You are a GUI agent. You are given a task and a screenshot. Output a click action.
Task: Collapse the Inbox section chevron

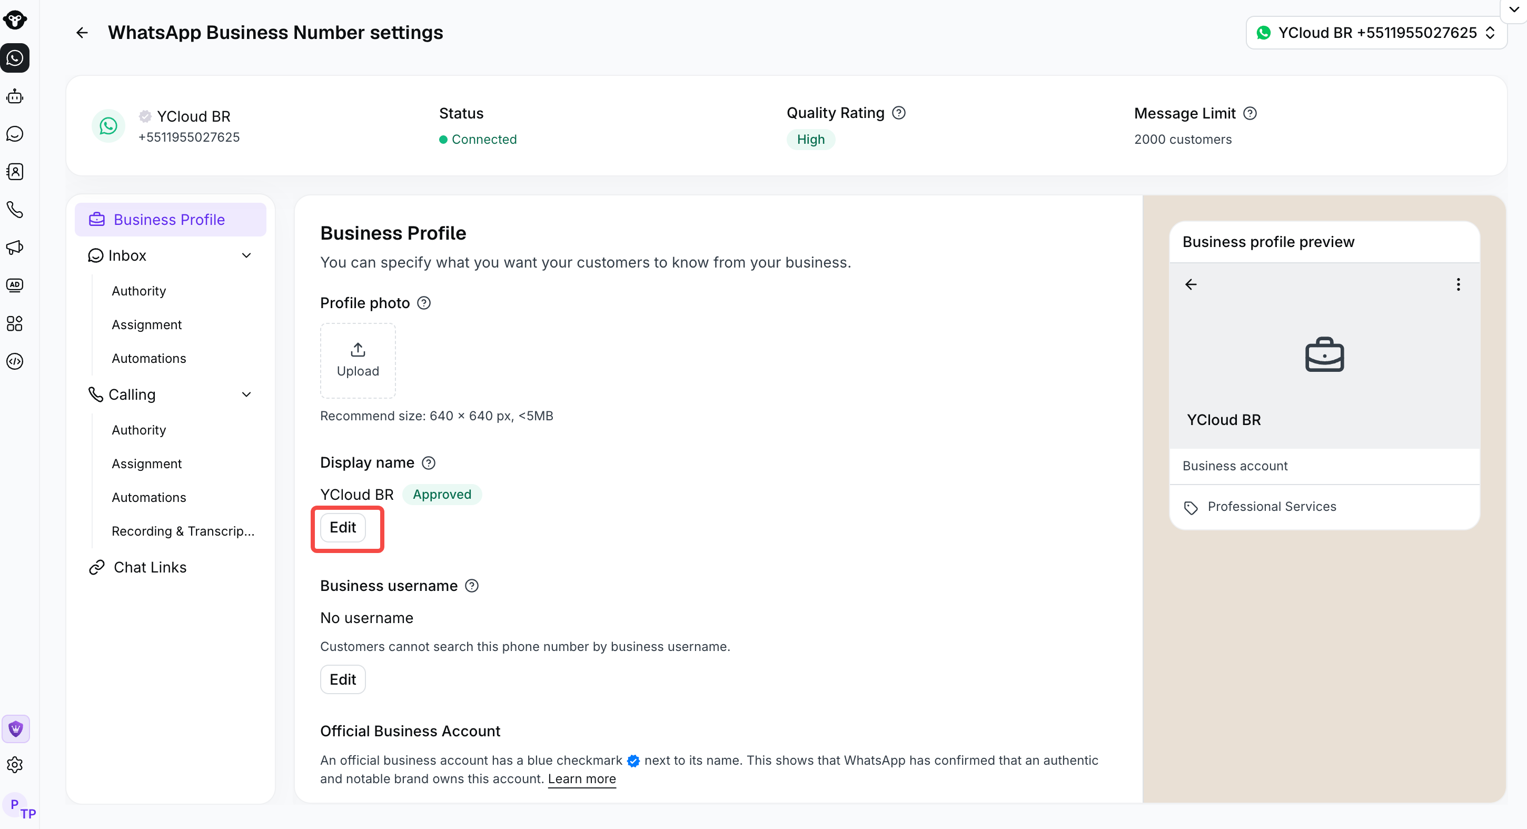[246, 255]
